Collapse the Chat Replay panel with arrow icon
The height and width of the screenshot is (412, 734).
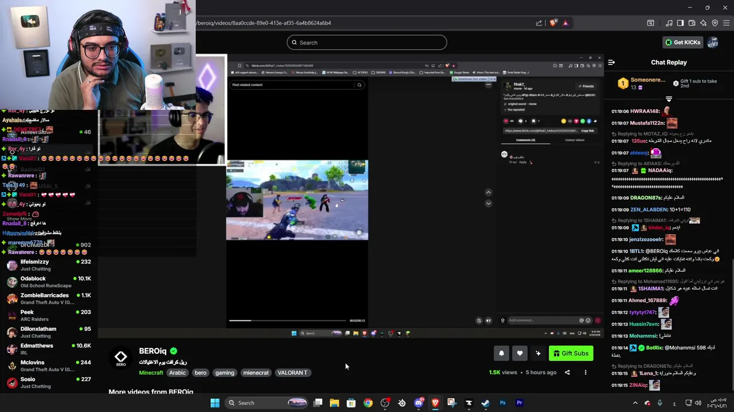pos(611,62)
